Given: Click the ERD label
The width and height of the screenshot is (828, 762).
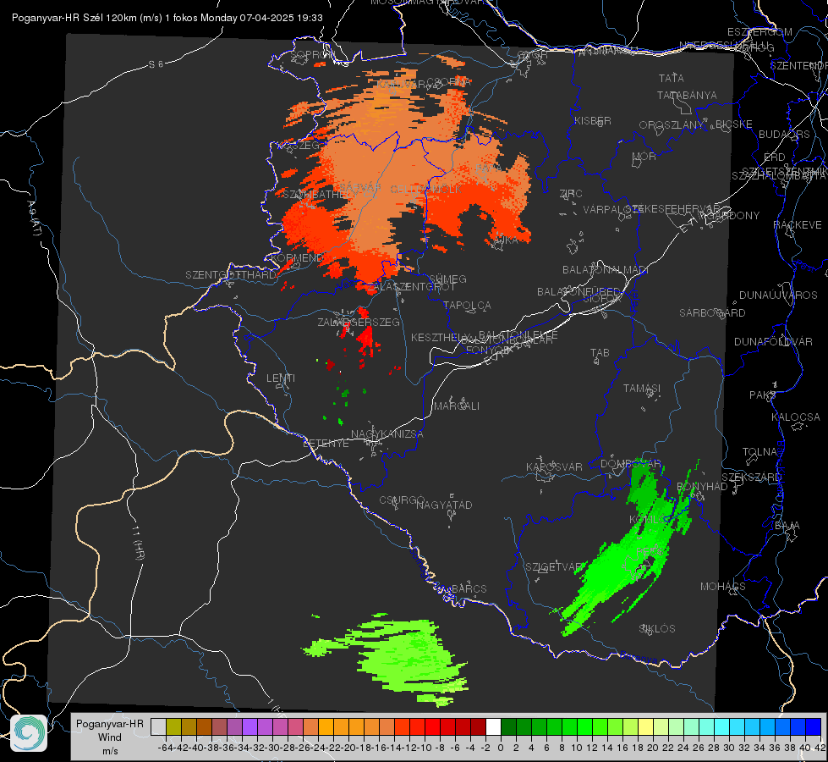Looking at the screenshot, I should click(774, 157).
